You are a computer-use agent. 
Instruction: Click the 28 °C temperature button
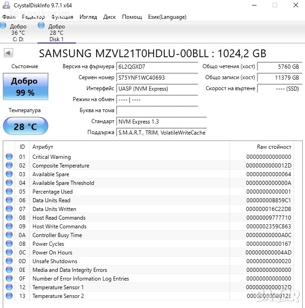point(25,126)
